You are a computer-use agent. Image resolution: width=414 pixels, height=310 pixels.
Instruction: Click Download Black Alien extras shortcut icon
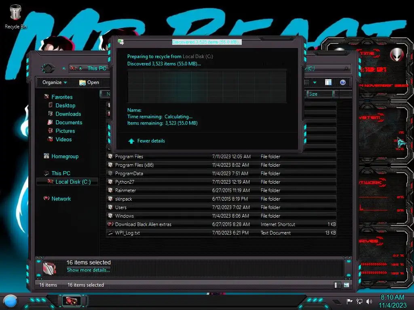[x=110, y=224]
